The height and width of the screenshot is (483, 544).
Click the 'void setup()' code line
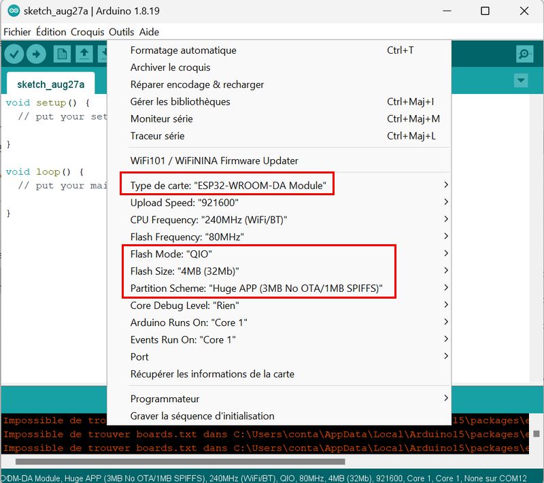pyautogui.click(x=48, y=103)
